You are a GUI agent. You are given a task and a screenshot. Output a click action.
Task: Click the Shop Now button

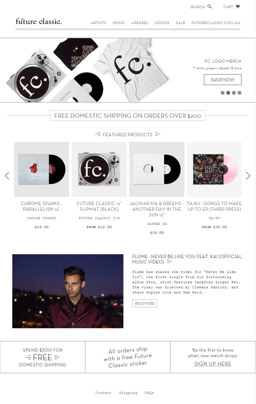click(x=223, y=80)
